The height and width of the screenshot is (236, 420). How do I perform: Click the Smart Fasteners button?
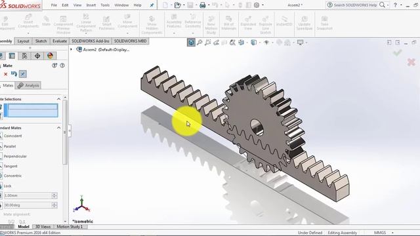[x=106, y=23]
